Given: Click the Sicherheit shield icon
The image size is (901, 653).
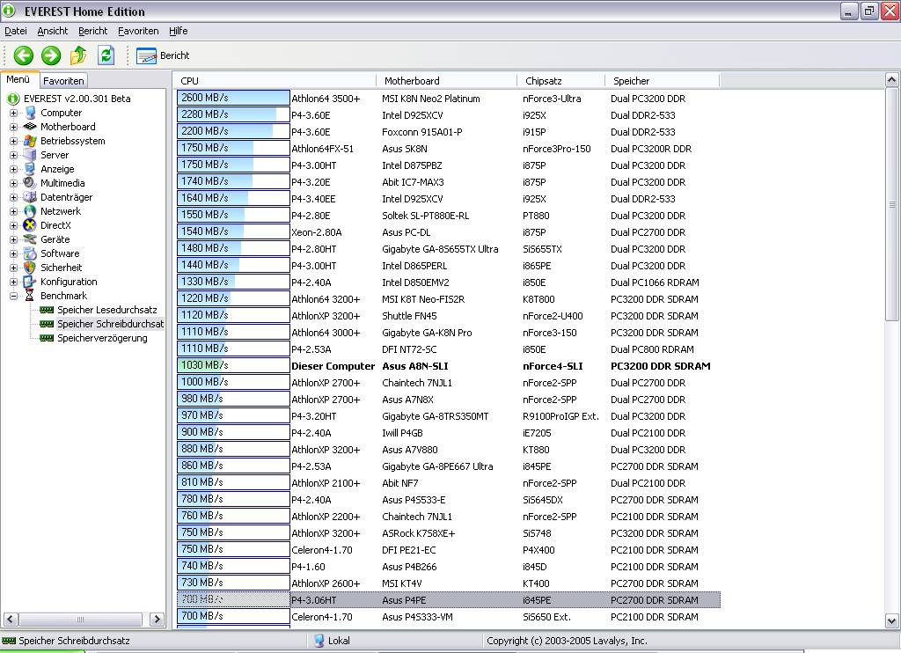Looking at the screenshot, I should click(30, 268).
